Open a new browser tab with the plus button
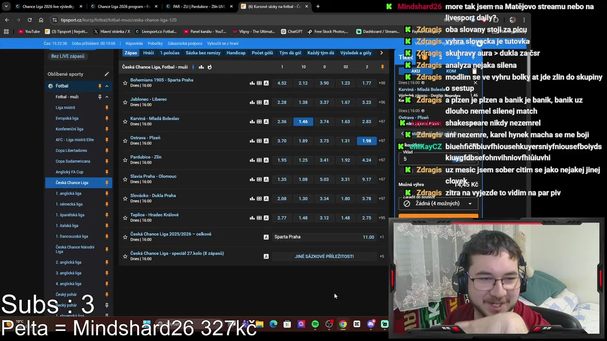Screen dimensions: 607x341 coord(318,7)
